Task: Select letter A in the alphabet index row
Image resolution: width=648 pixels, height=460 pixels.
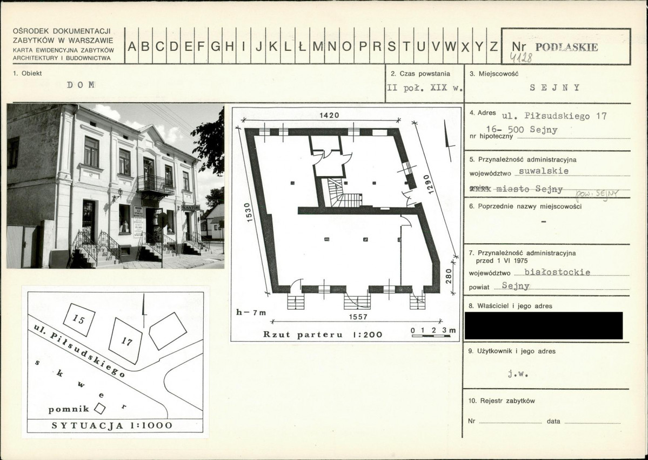Action: click(132, 46)
